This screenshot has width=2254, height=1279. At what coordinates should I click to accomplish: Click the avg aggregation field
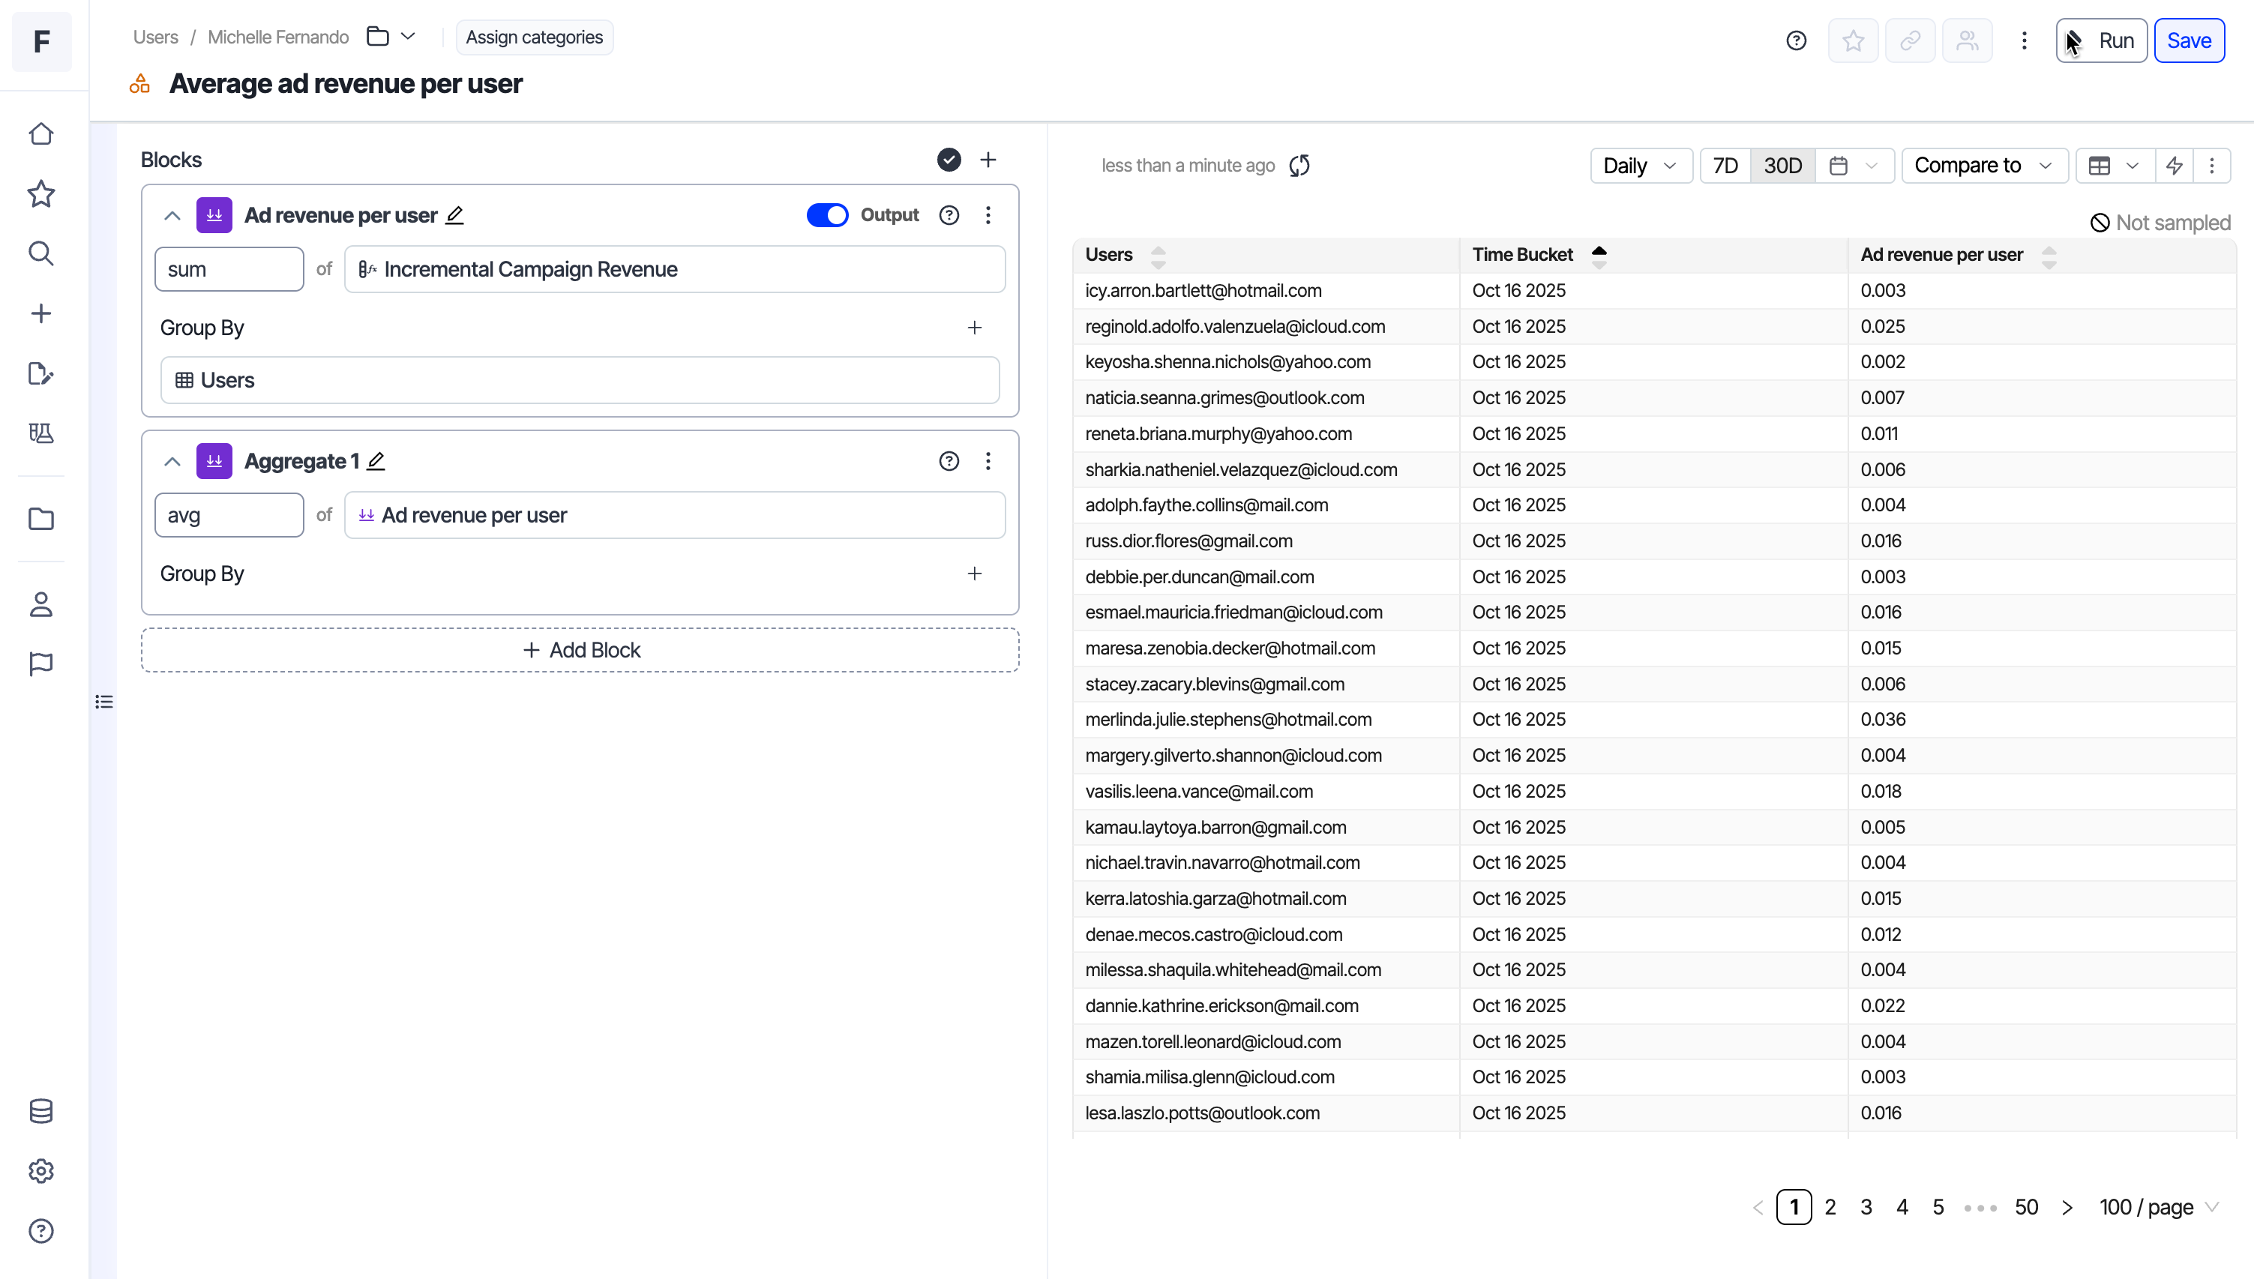pos(229,515)
